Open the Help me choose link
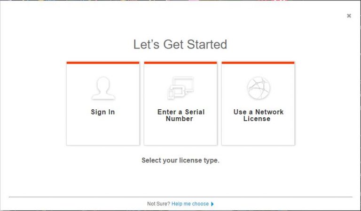The height and width of the screenshot is (211, 361). click(x=190, y=204)
